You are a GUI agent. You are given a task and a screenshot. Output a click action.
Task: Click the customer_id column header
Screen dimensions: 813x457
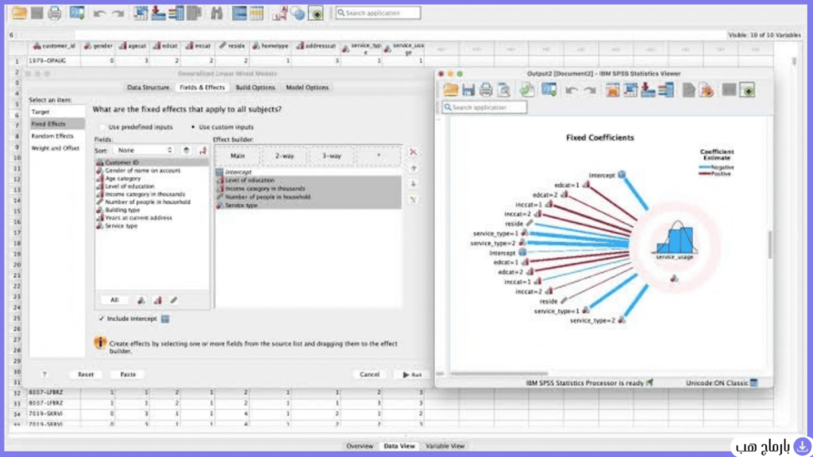55,46
